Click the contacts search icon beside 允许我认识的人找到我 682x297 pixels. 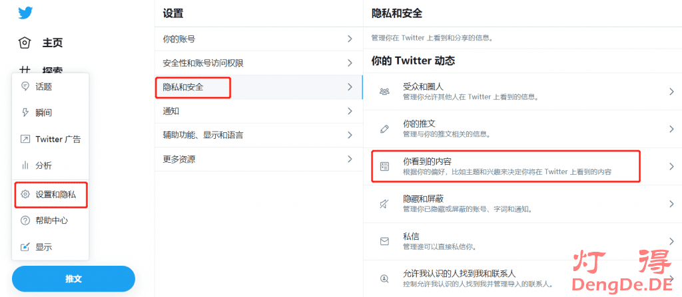coord(384,279)
